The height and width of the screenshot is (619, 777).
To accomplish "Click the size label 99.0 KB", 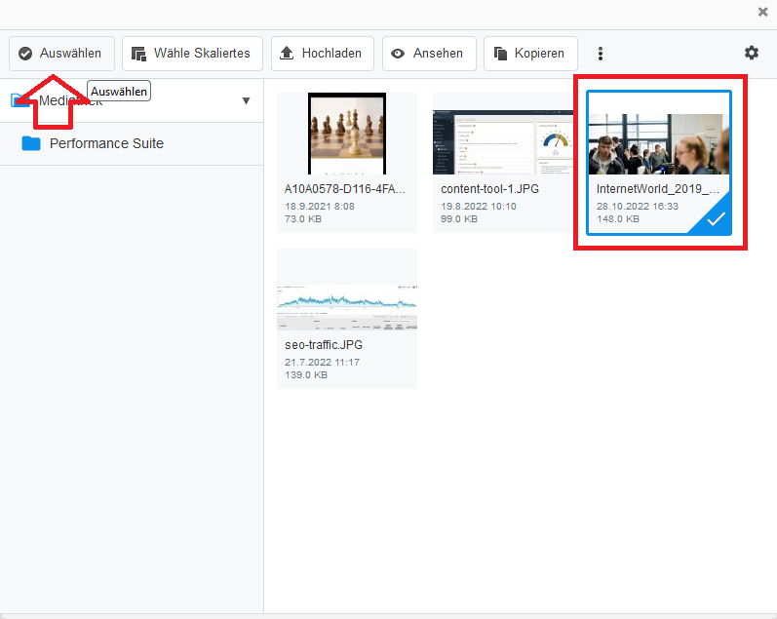I will (459, 219).
